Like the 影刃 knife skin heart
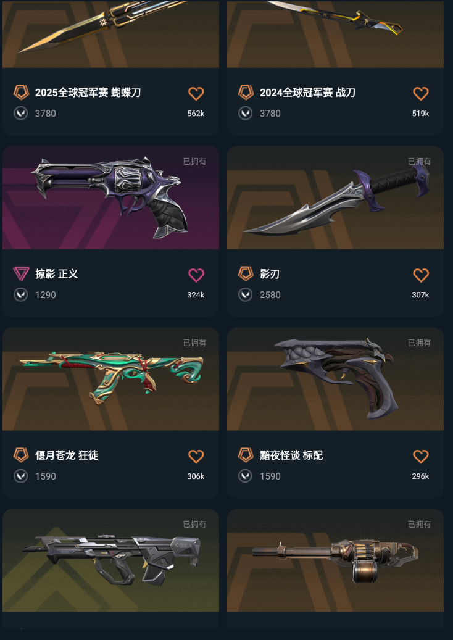The width and height of the screenshot is (453, 640). point(420,275)
